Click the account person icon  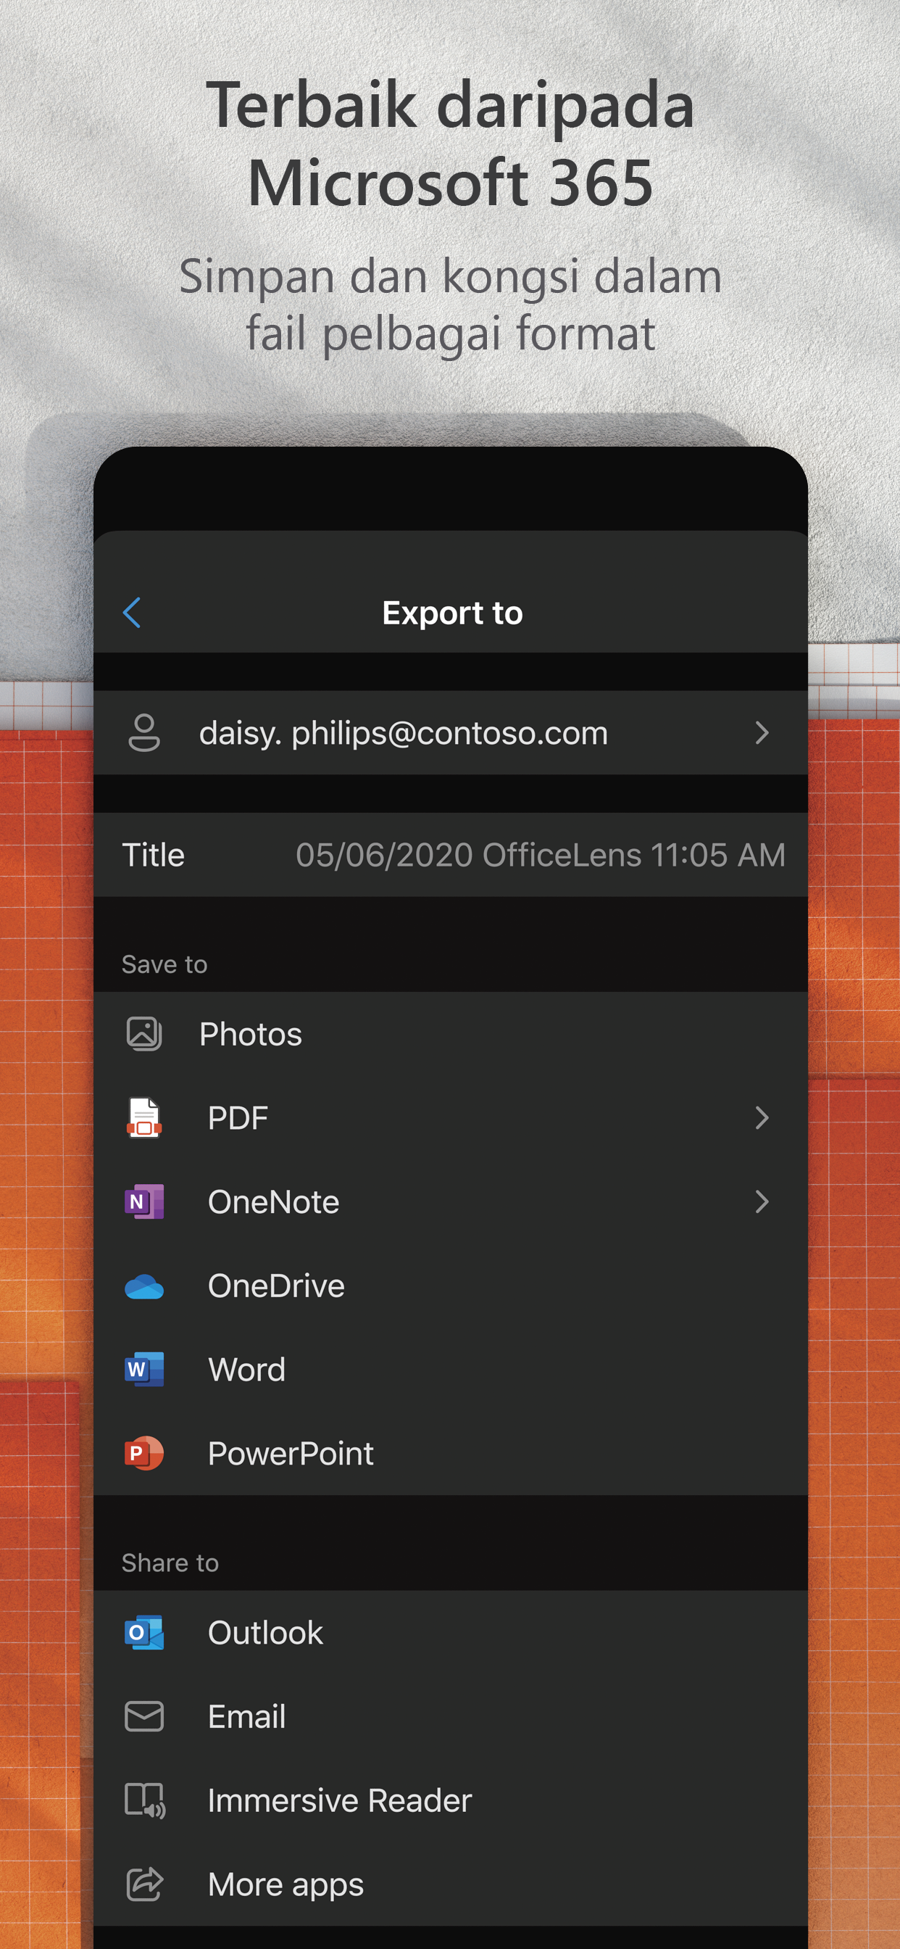[143, 732]
